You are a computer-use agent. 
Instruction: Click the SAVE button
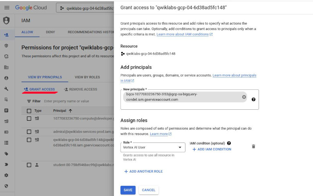(x=128, y=190)
